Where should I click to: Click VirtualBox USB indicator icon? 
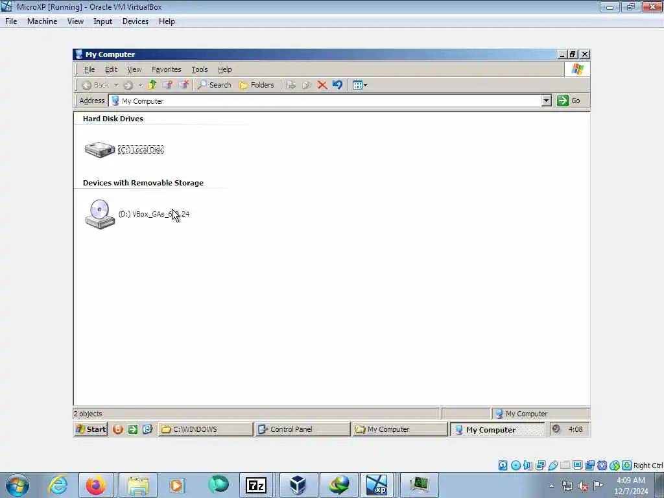[552, 466]
